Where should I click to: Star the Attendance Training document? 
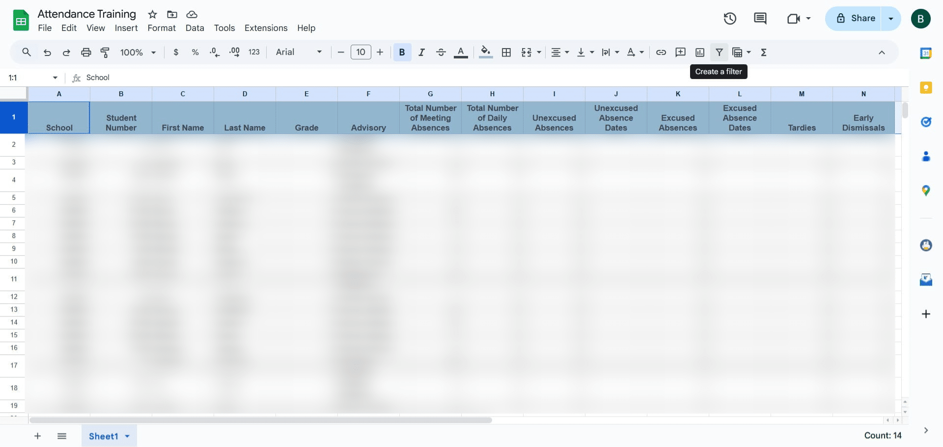pos(153,14)
